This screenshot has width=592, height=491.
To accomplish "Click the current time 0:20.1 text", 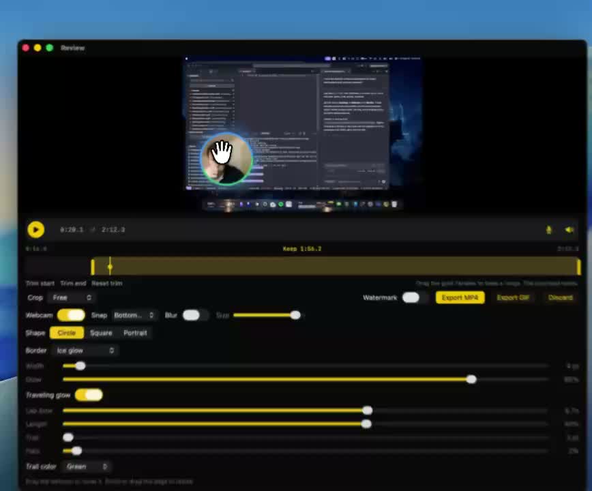I will (x=72, y=229).
